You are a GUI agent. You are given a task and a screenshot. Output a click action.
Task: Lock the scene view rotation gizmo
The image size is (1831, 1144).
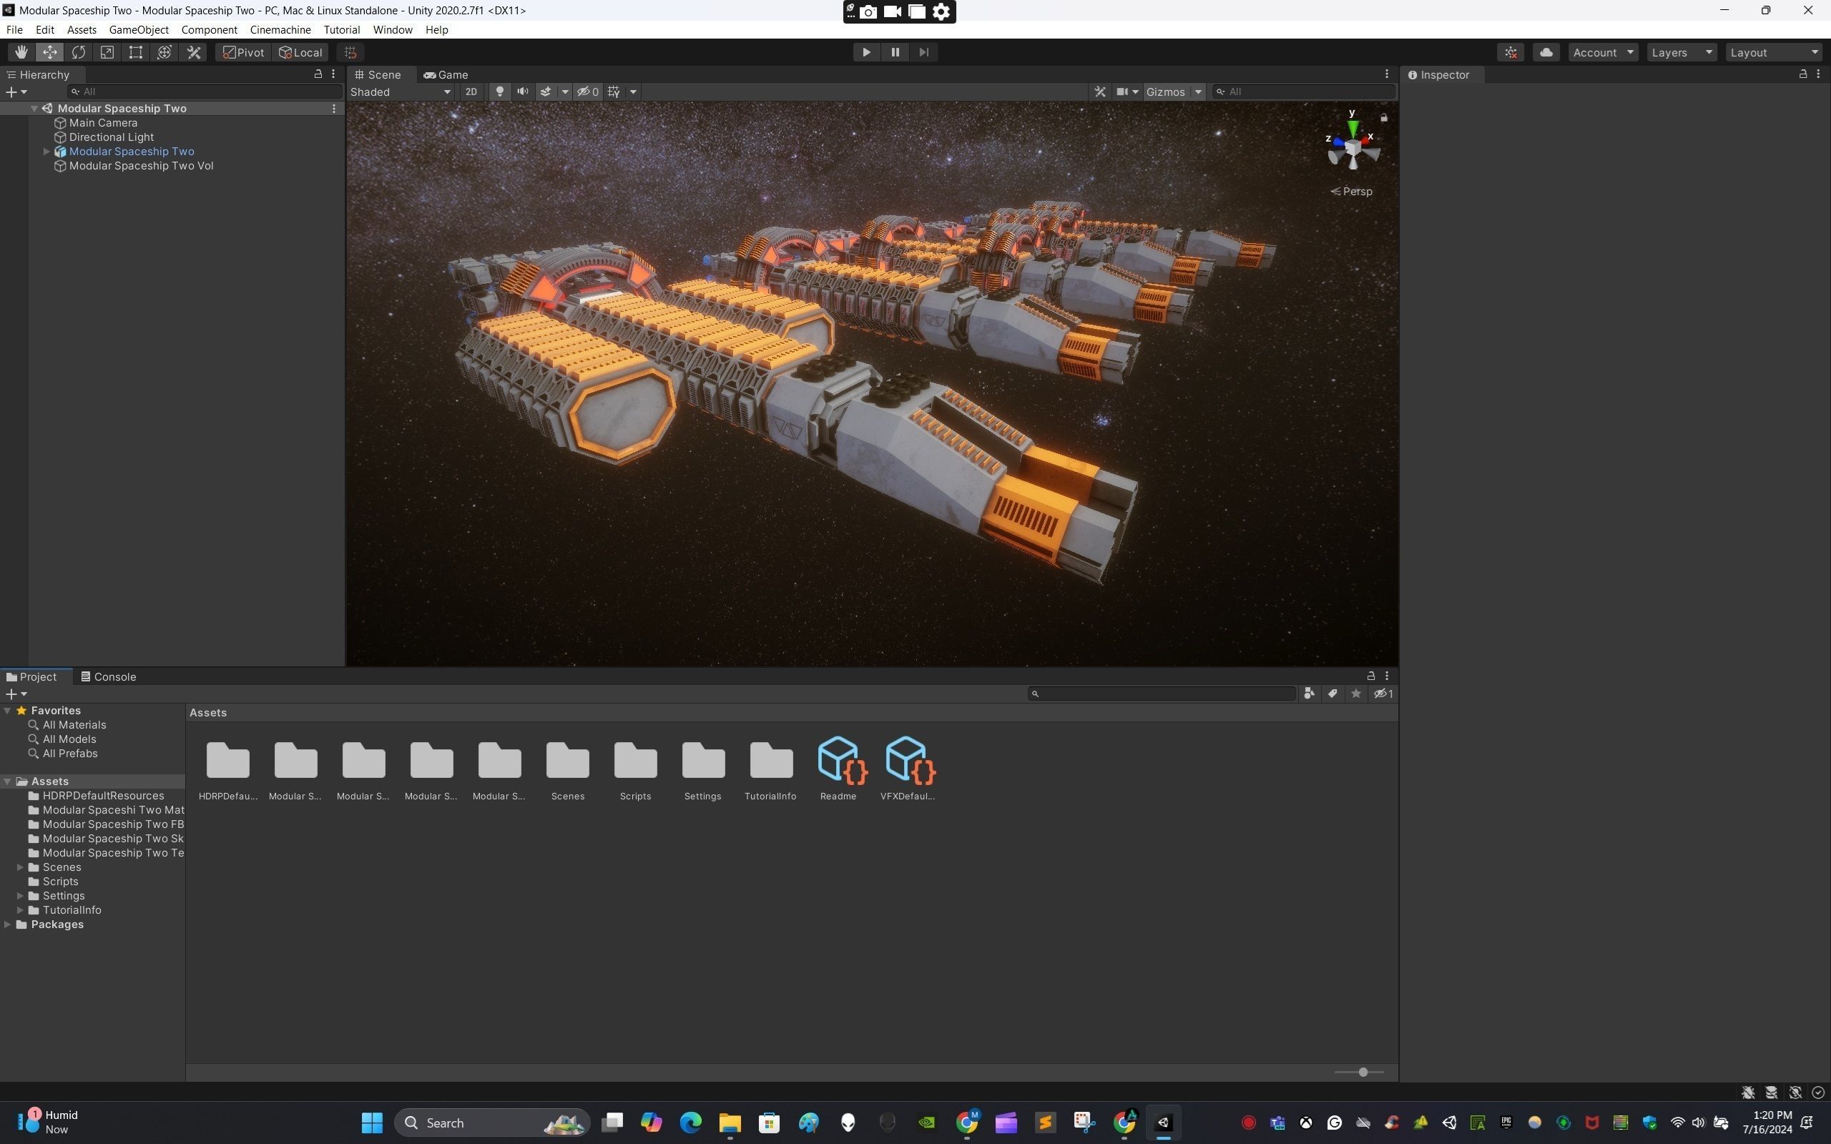click(x=1384, y=117)
